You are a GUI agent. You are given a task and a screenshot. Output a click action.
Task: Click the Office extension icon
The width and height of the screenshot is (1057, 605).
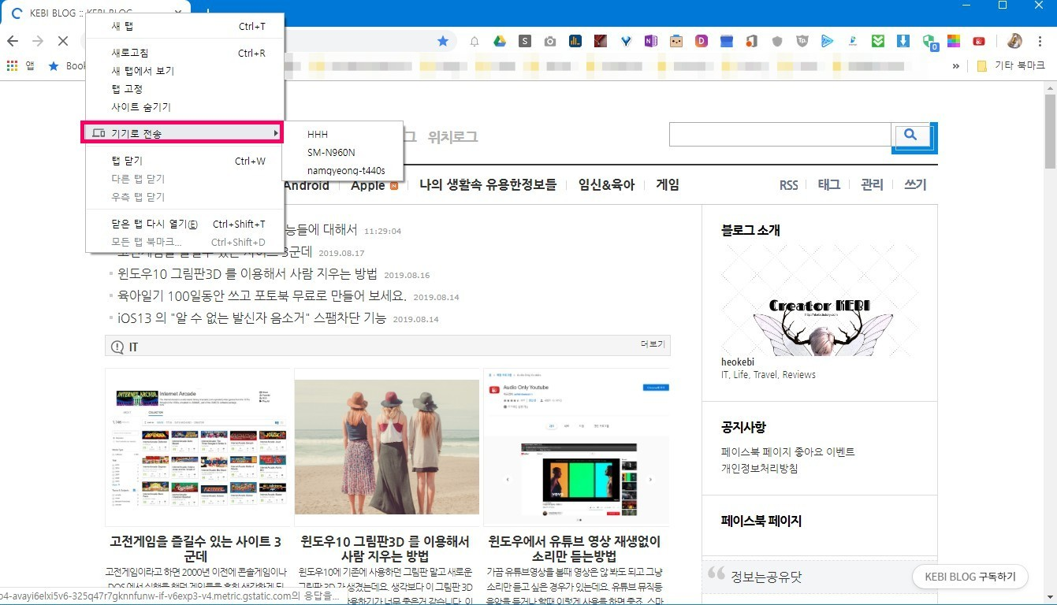pyautogui.click(x=751, y=41)
